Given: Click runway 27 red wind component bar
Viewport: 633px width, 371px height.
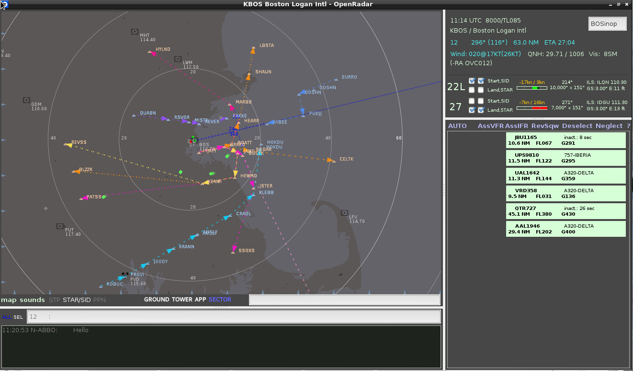Looking at the screenshot, I should pos(531,108).
